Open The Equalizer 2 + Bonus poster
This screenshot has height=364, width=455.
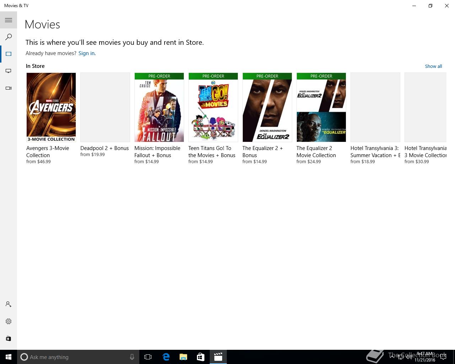[267, 107]
